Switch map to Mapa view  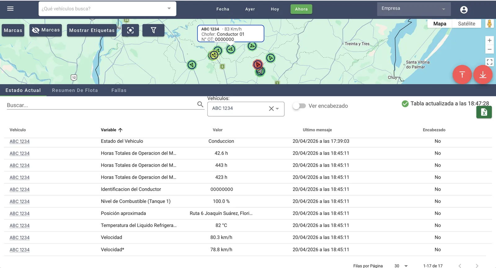click(440, 24)
